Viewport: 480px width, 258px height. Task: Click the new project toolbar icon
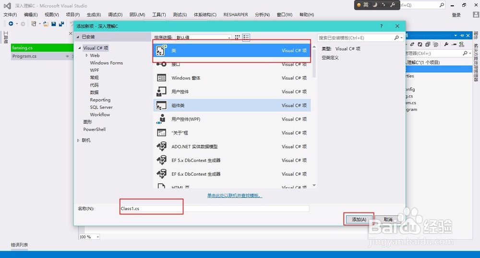pos(34,23)
